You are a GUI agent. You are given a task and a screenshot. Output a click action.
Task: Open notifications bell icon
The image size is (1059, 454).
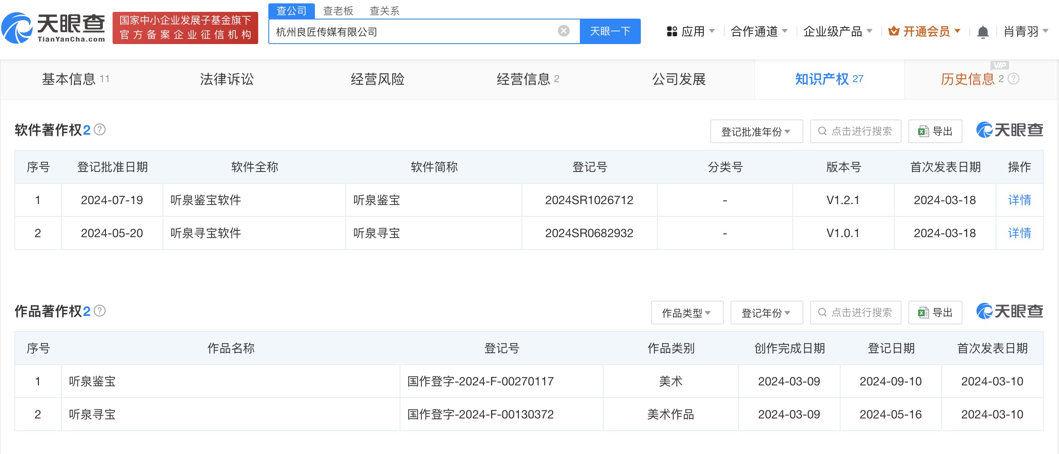click(x=983, y=32)
